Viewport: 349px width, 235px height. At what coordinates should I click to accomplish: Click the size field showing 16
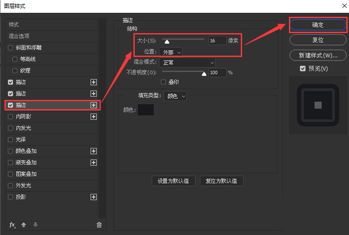click(x=217, y=41)
